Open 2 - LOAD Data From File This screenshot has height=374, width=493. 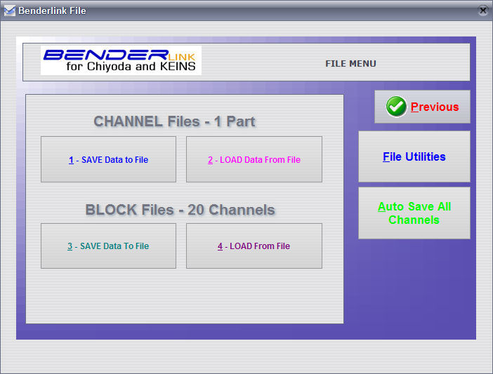tap(254, 159)
